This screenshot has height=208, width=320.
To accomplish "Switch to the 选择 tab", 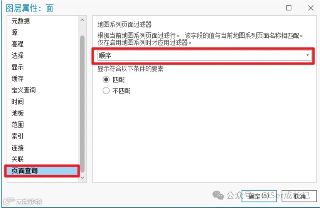I will 18,55.
